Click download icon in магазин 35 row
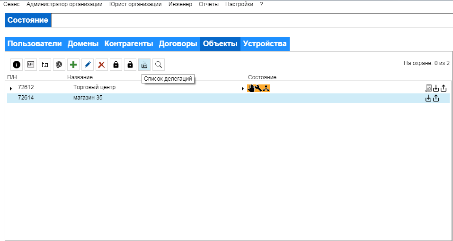 [428, 98]
